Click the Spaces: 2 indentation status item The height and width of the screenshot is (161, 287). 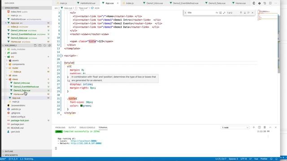point(233,159)
